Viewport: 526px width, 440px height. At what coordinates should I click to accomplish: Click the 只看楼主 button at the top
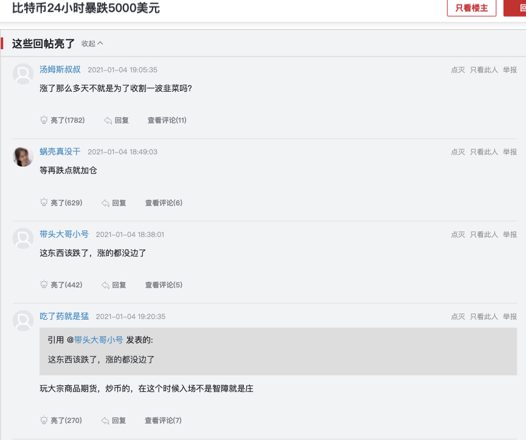coord(471,9)
